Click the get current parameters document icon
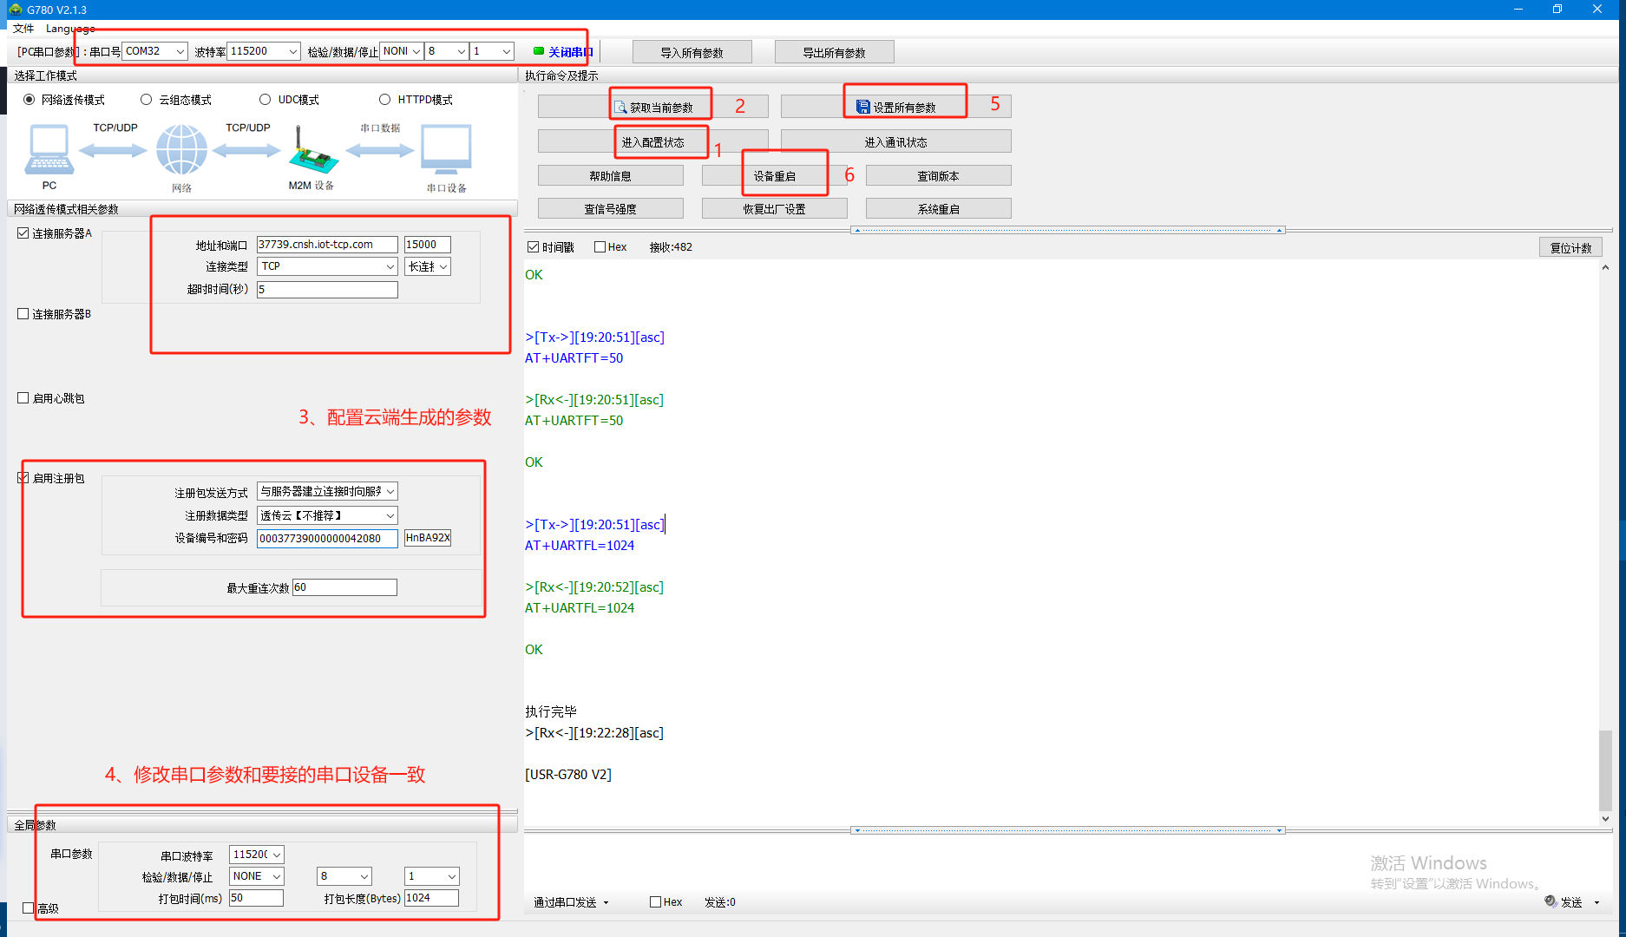 click(620, 108)
